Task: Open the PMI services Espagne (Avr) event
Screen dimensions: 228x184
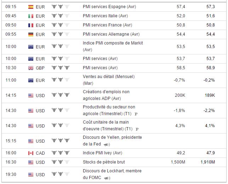Action: point(109,7)
